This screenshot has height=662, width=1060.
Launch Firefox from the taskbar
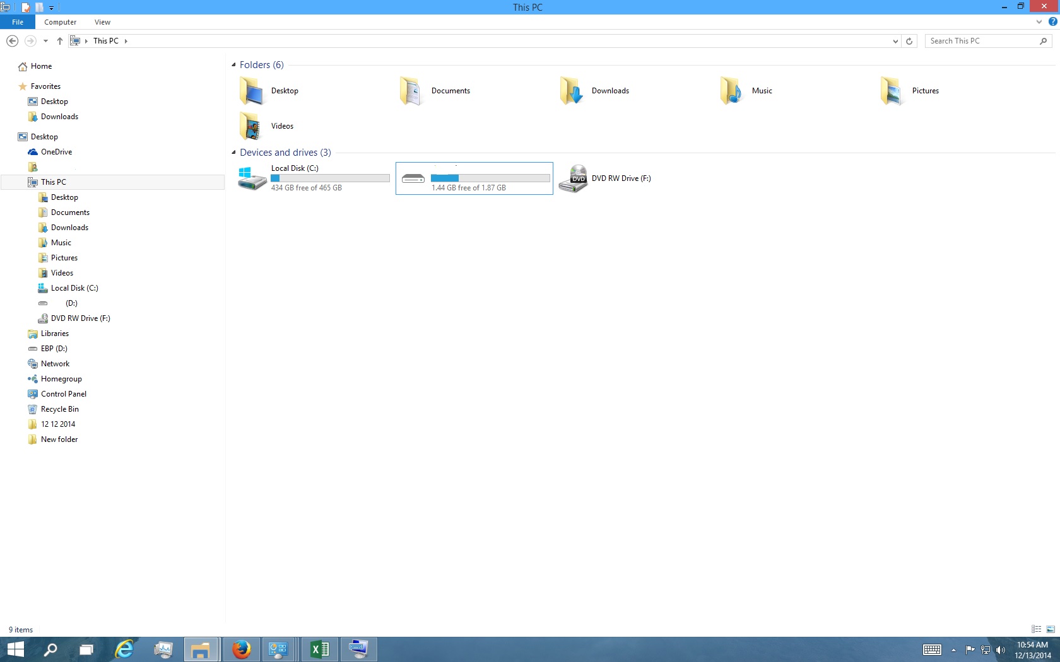pyautogui.click(x=241, y=649)
